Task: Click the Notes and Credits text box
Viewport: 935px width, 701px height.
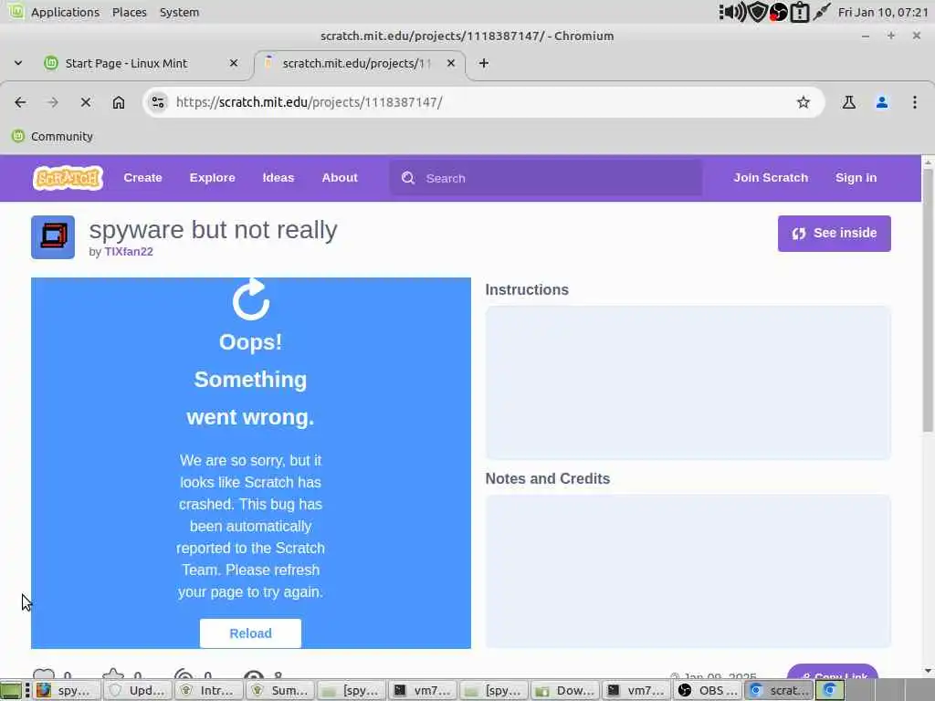Action: tap(688, 571)
